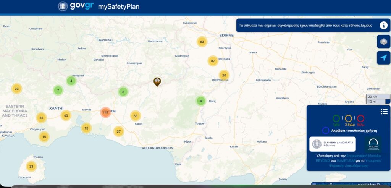This screenshot has width=391, height=188.
Task: Locate me using the navigation arrow button
Action: 383,58
